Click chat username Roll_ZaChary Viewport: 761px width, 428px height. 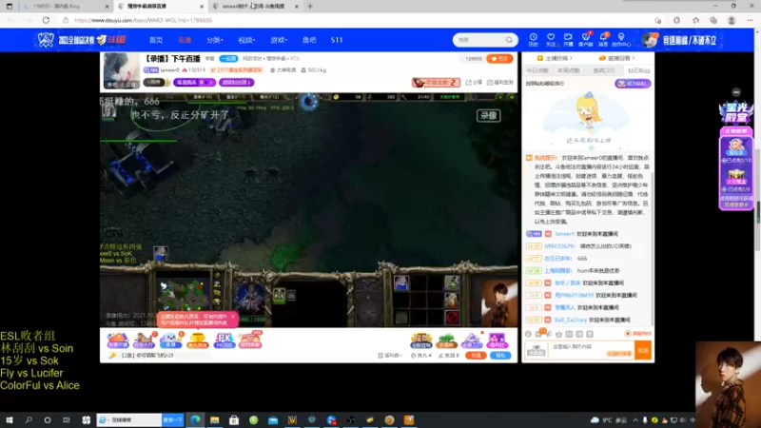click(570, 320)
